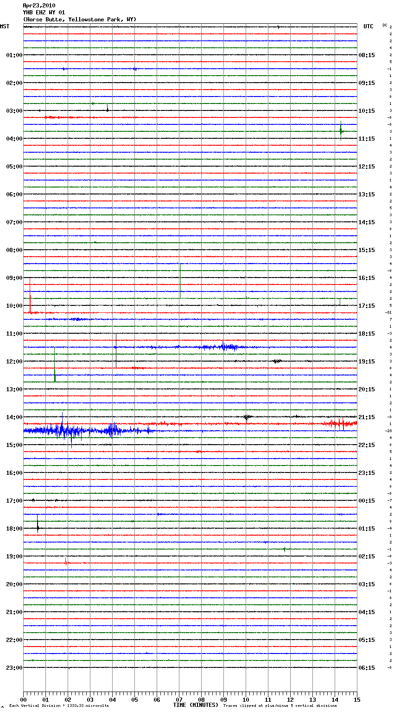Screen dimensions: 394x712
Task: Select the 09:00 MST time label
Action: pyautogui.click(x=14, y=278)
